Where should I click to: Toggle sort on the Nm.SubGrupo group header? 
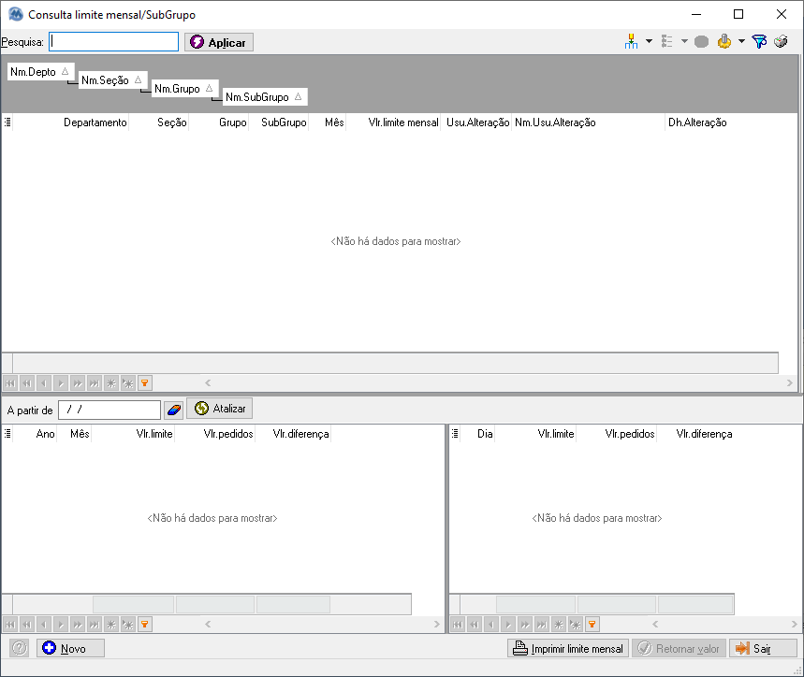265,97
